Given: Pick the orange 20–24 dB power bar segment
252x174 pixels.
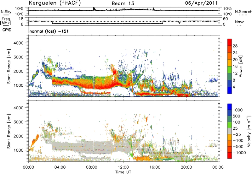Looking at the screenshot, I should click(230, 56).
